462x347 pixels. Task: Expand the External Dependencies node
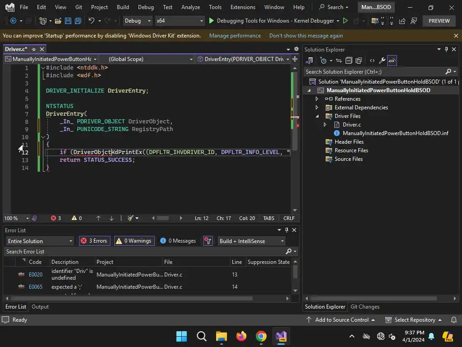[317, 108]
